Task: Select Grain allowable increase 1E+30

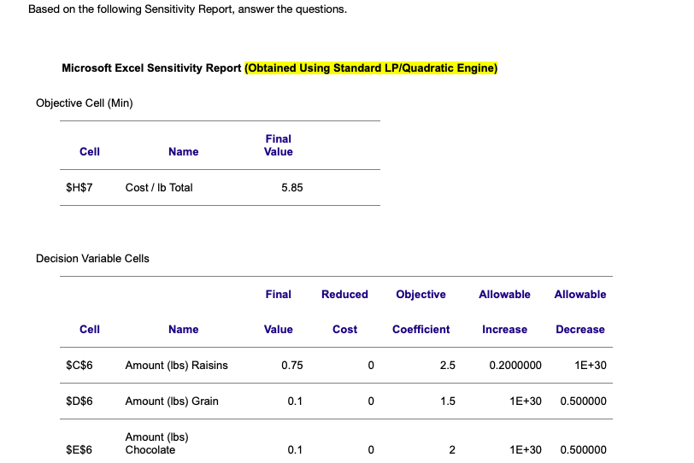Action: pos(526,401)
